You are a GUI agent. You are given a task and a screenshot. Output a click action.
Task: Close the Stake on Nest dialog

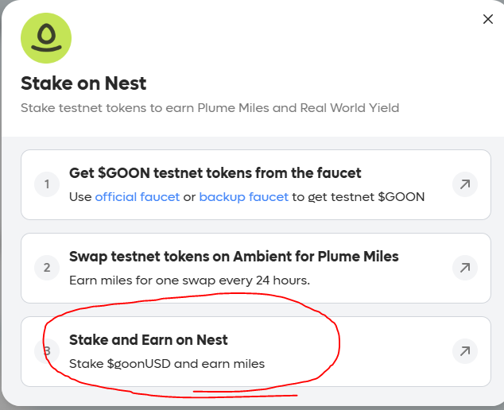488,19
